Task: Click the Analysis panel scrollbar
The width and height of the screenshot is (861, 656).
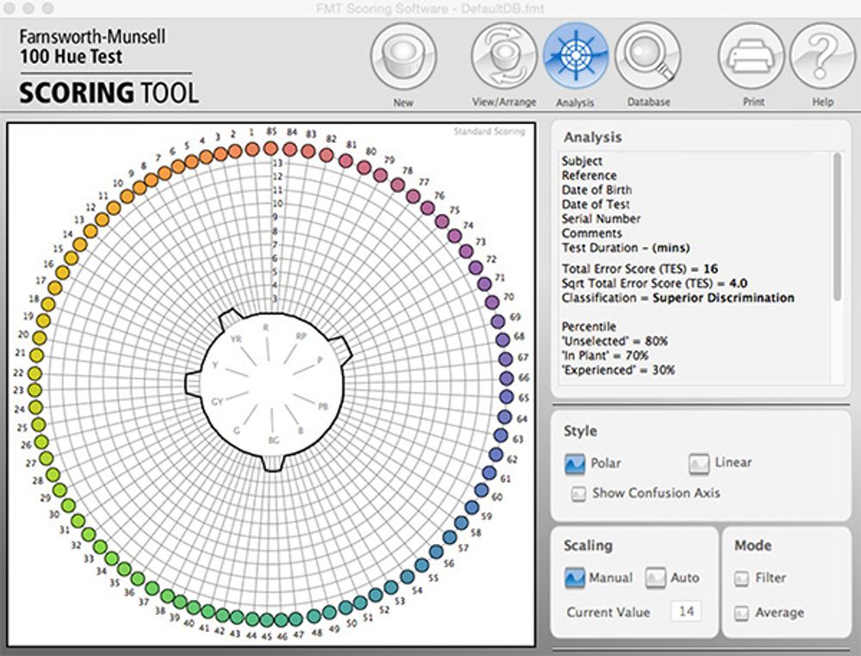Action: click(x=837, y=227)
